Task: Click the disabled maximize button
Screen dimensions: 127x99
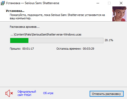Action: point(109,3)
